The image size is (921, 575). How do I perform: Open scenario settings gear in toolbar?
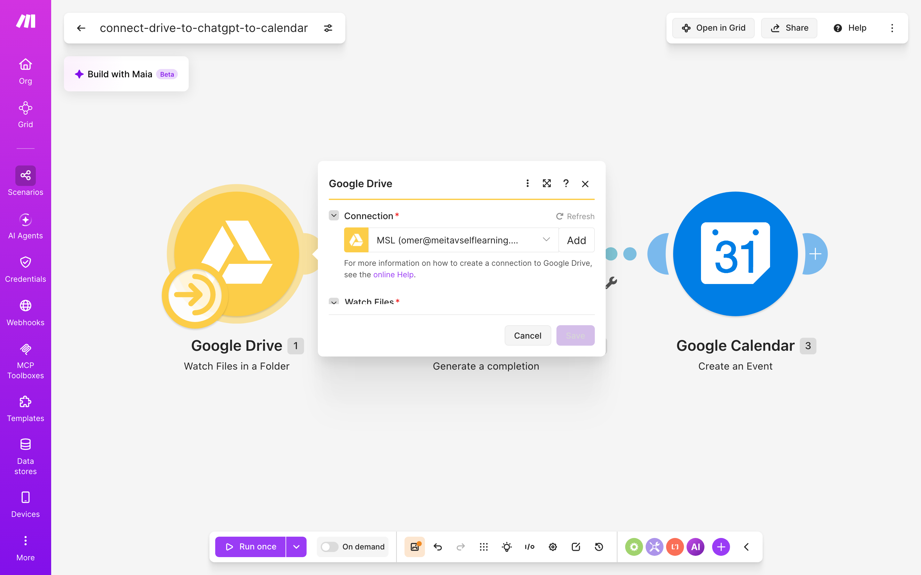pos(553,547)
